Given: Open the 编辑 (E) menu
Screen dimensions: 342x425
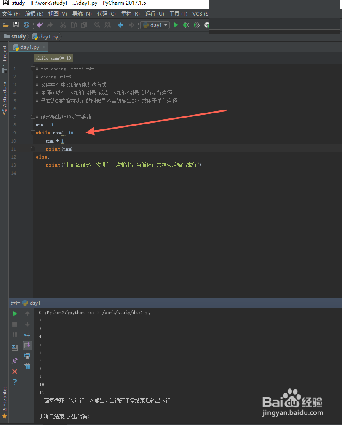Looking at the screenshot, I should pos(34,14).
